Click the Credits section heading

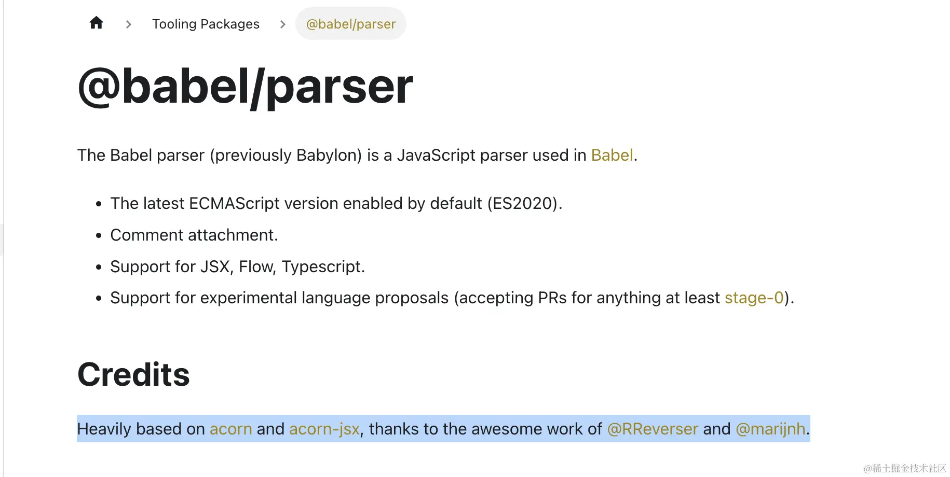pyautogui.click(x=133, y=374)
